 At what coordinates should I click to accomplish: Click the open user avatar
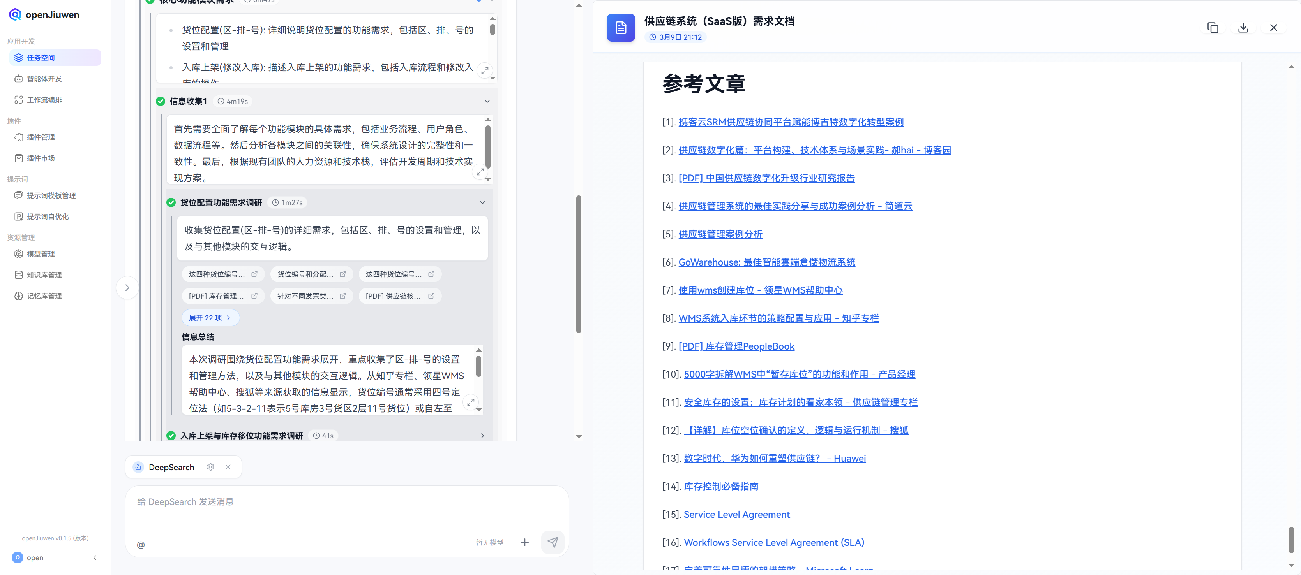[17, 557]
